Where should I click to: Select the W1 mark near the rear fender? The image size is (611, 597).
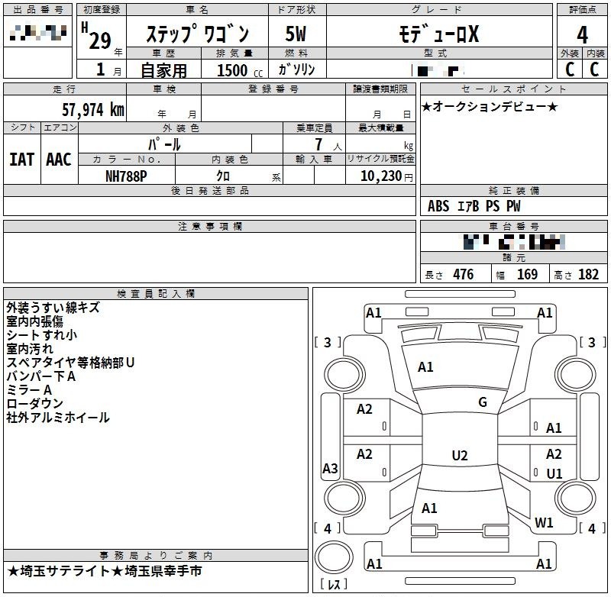pos(544,523)
